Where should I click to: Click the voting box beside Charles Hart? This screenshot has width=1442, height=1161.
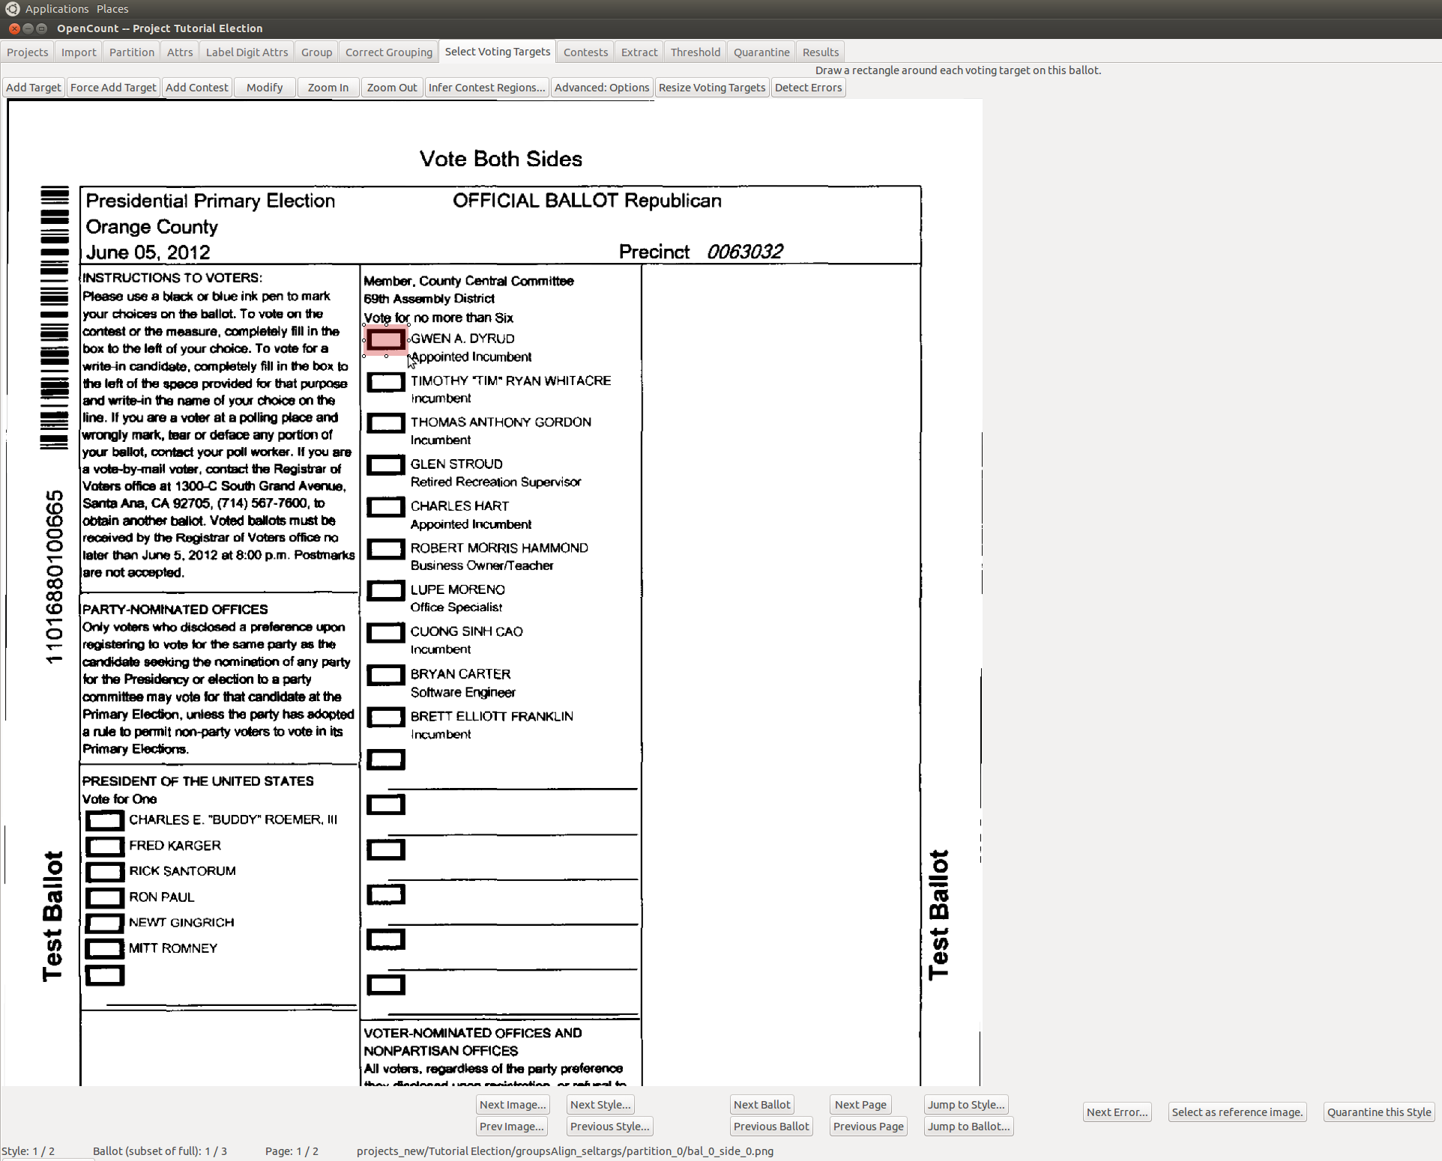point(386,507)
